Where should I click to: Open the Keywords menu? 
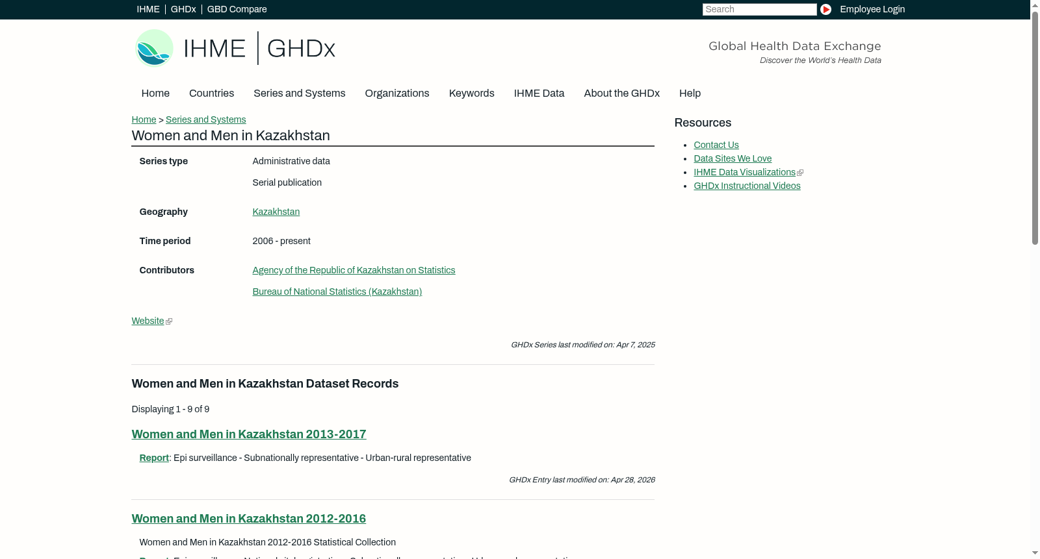point(472,93)
